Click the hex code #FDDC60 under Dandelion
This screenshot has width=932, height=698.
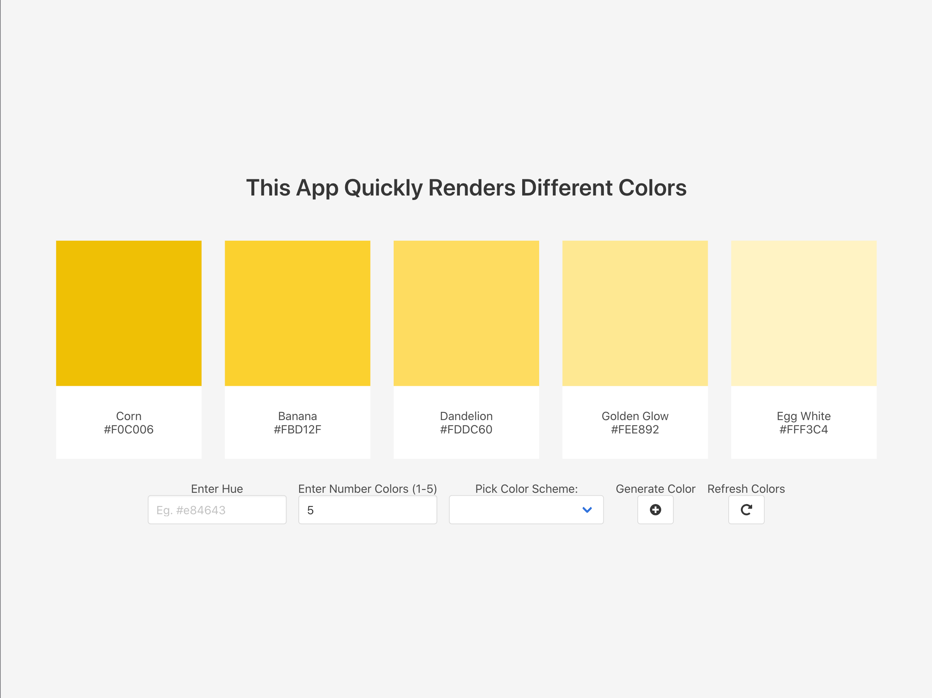click(x=466, y=429)
